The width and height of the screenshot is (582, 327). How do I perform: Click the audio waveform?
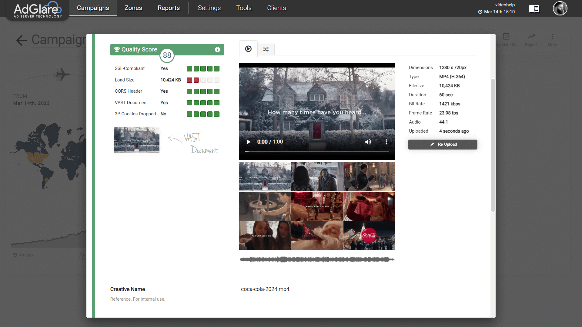click(x=317, y=259)
